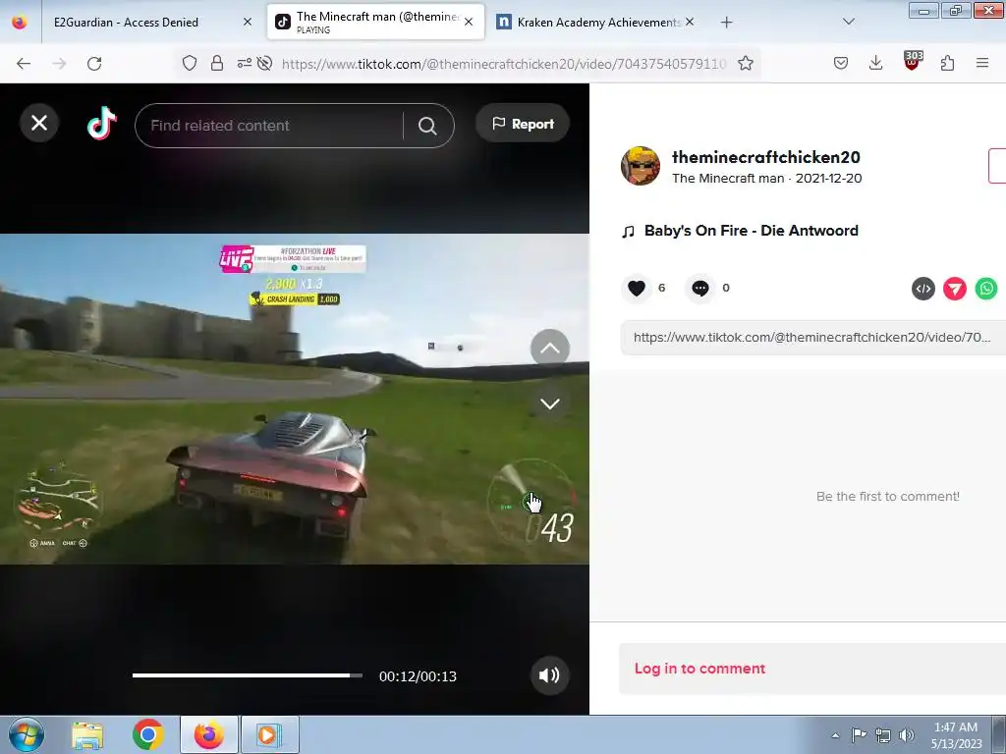The width and height of the screenshot is (1006, 754).
Task: Go back in browser history
Action: coord(24,64)
